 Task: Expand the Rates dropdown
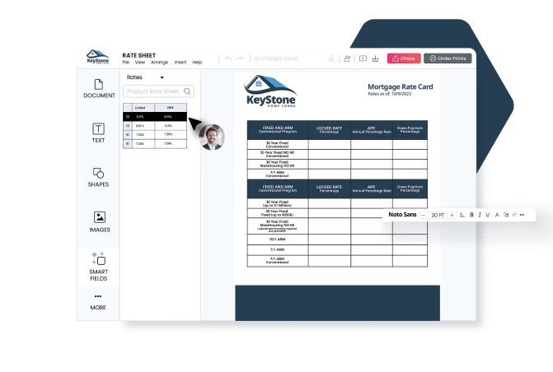[x=162, y=77]
